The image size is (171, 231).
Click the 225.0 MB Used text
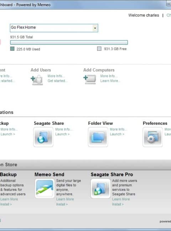coord(28,49)
